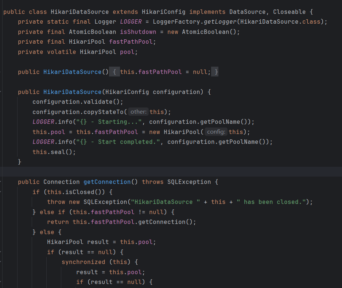The height and width of the screenshot is (288, 342).
Task: Click the Closeable interface name
Action: 289,12
